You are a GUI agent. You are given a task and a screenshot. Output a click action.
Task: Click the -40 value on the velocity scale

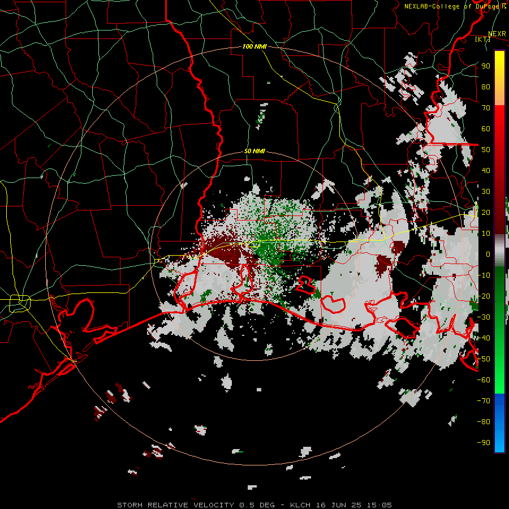pos(484,338)
